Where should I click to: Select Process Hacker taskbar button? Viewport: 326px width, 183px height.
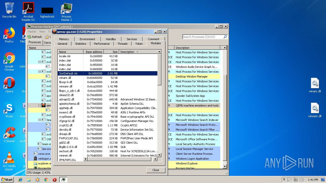pos(63,180)
